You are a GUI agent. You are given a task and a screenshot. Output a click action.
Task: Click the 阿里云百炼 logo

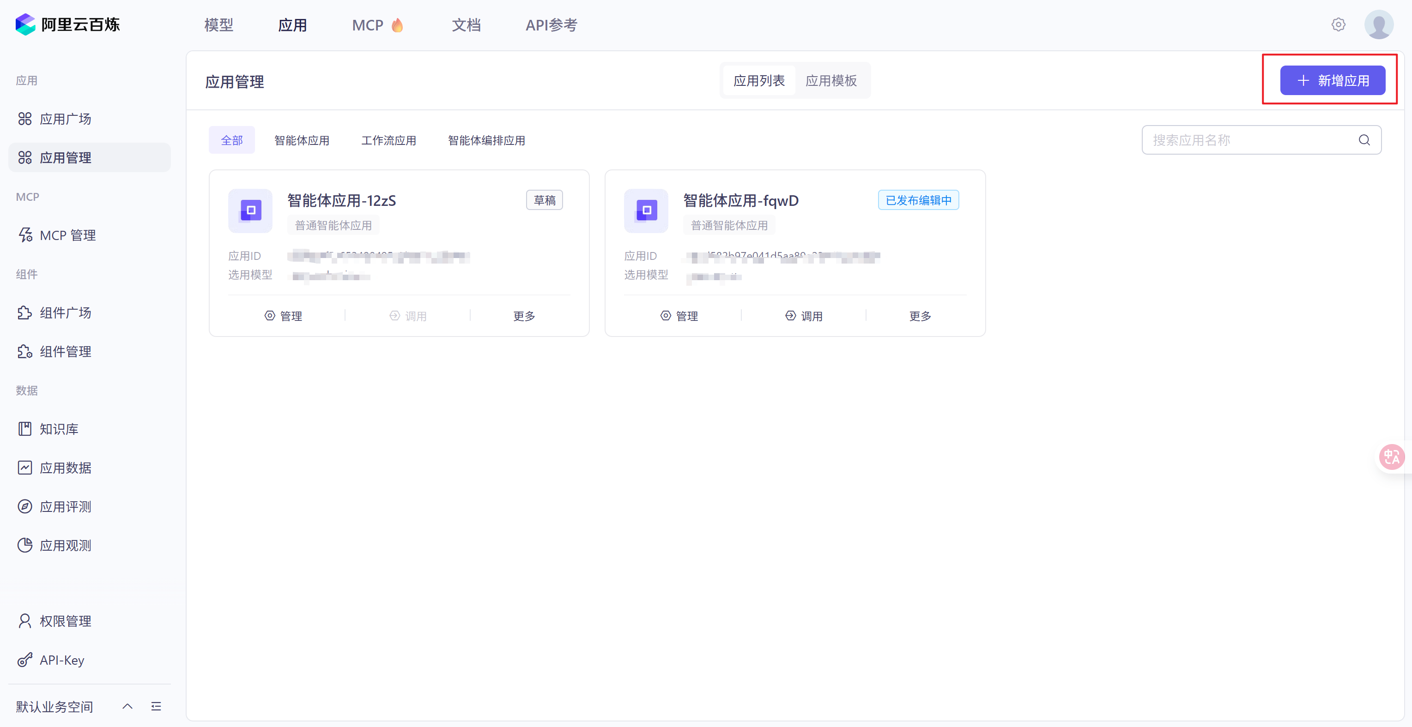pyautogui.click(x=67, y=24)
